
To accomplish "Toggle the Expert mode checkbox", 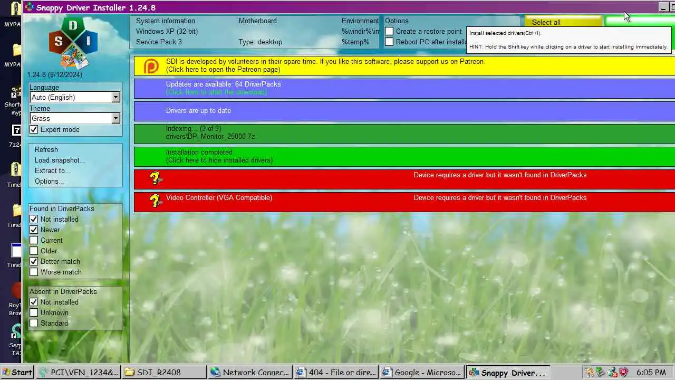I will tap(34, 129).
